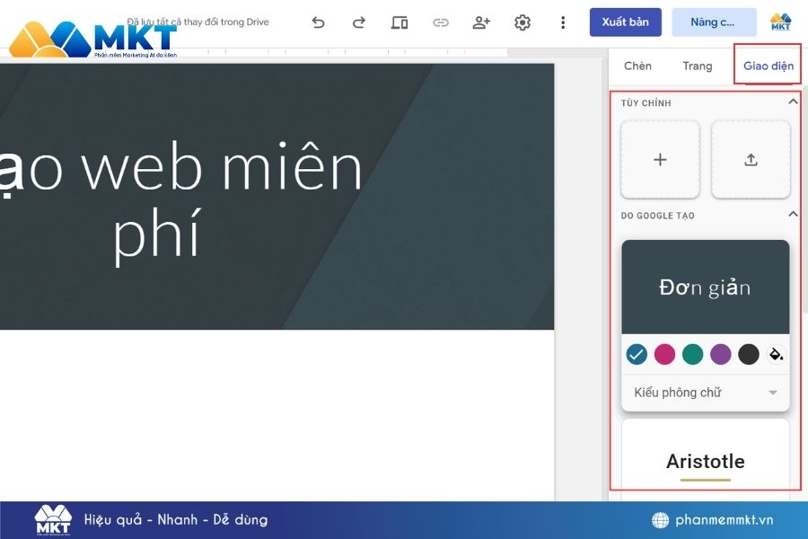This screenshot has width=808, height=539.
Task: Switch to the Chèn tab
Action: tap(637, 66)
